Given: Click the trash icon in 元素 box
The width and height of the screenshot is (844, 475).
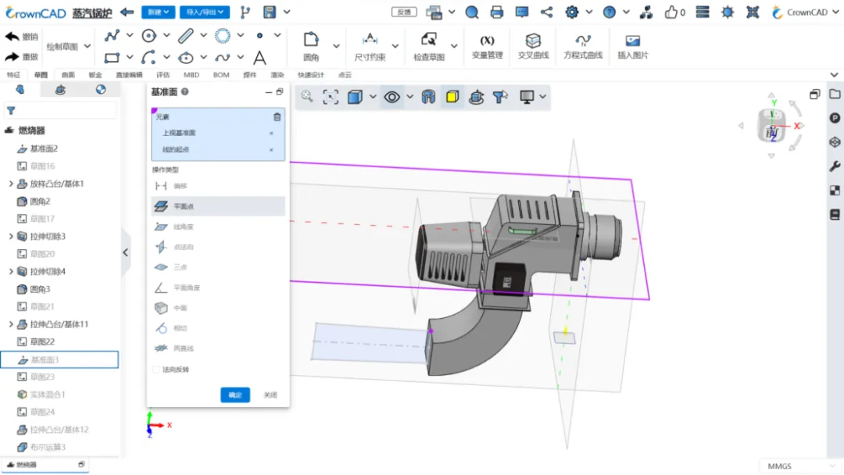Looking at the screenshot, I should pos(277,116).
